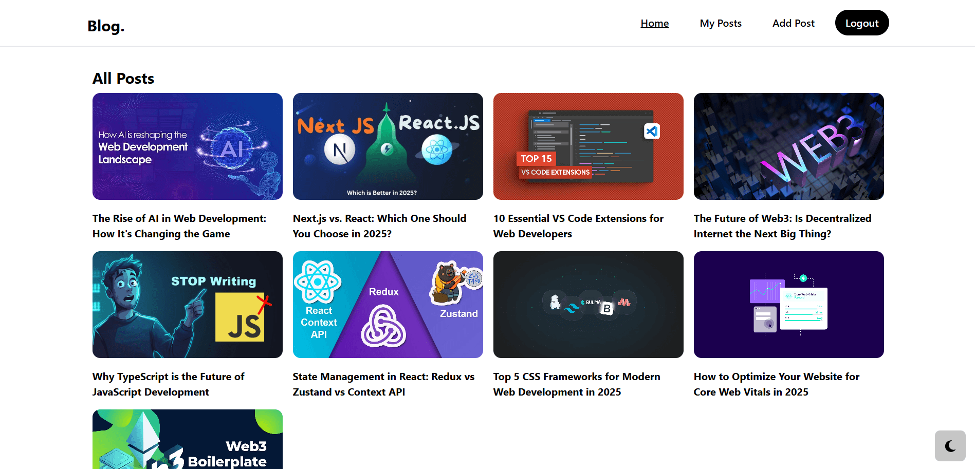Open the Web3 Boilerplate thumbnail
Screen dimensions: 975x469
[x=188, y=439]
